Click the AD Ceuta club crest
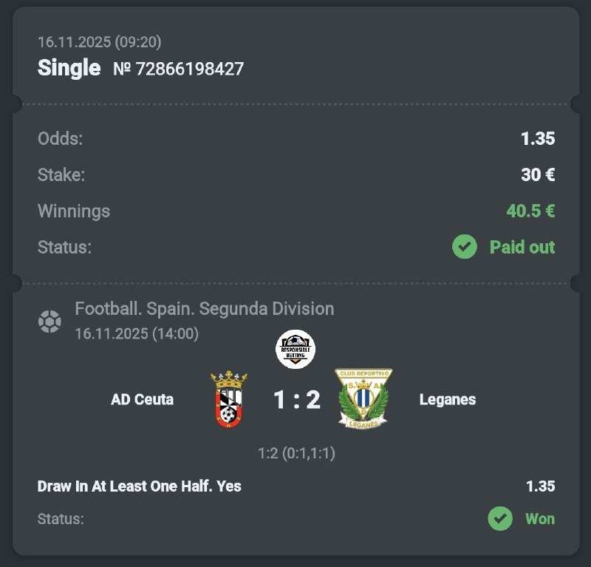Image resolution: width=591 pixels, height=567 pixels. click(x=229, y=400)
